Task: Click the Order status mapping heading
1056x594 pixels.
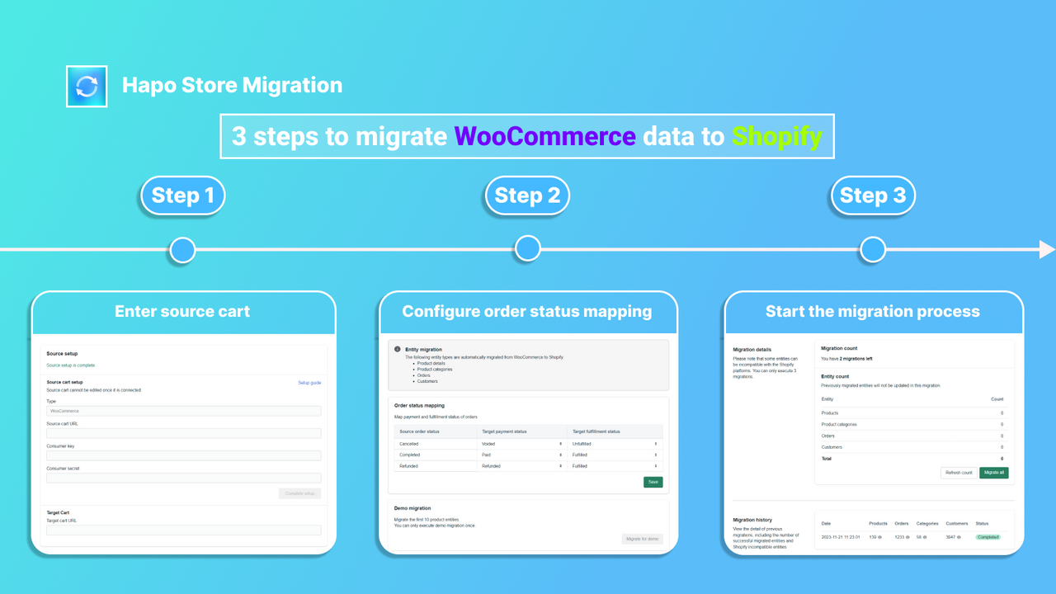Action: pyautogui.click(x=420, y=406)
